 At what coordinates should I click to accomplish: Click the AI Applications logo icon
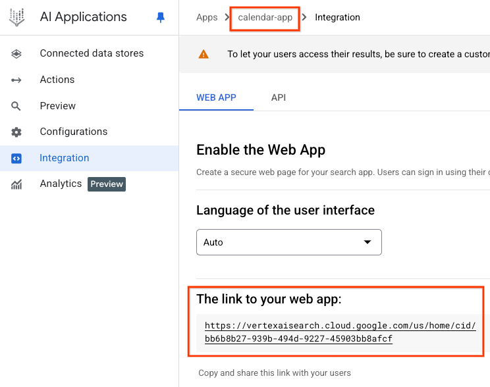[x=16, y=18]
